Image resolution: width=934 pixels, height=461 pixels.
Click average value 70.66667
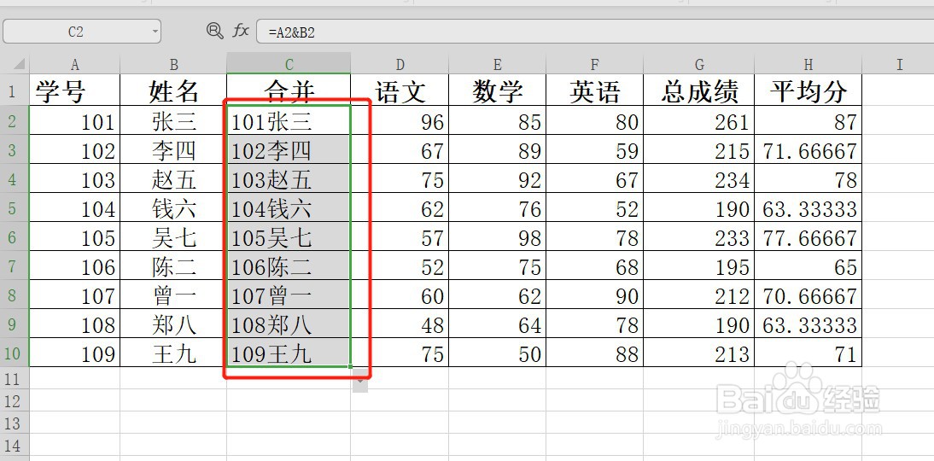[x=808, y=295]
